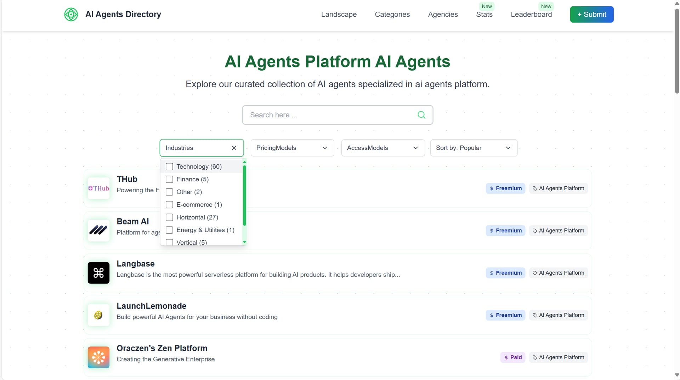Open the Leaderboard link
Viewport: 680px width, 380px height.
[531, 14]
